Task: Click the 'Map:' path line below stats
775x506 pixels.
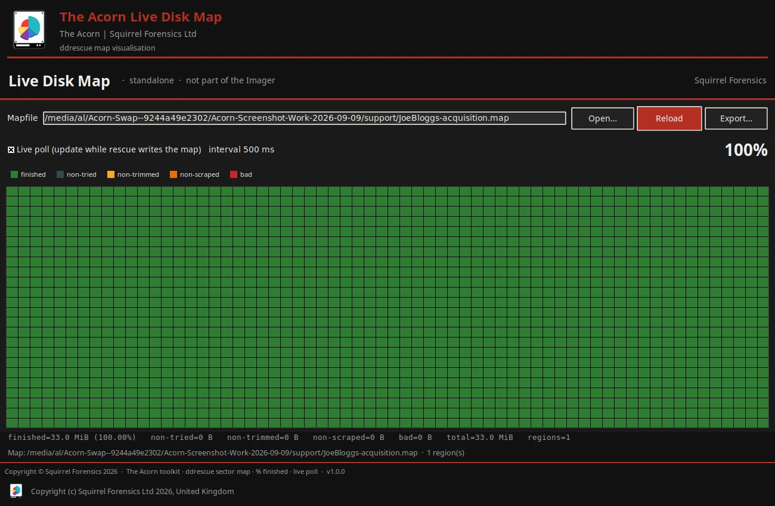Action: tap(236, 453)
